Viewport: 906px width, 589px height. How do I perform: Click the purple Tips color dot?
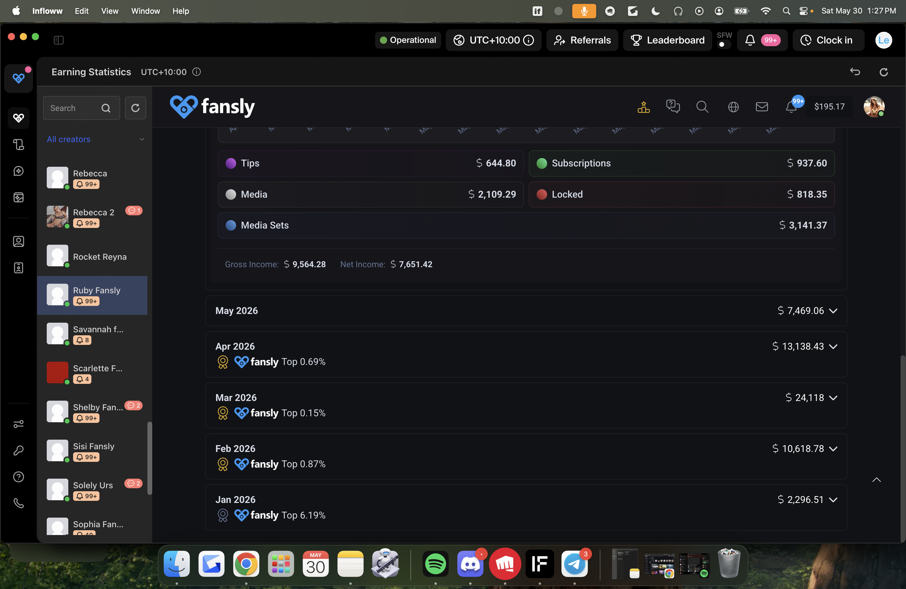(231, 163)
